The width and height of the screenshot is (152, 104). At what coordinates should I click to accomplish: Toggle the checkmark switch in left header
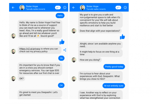58,8
